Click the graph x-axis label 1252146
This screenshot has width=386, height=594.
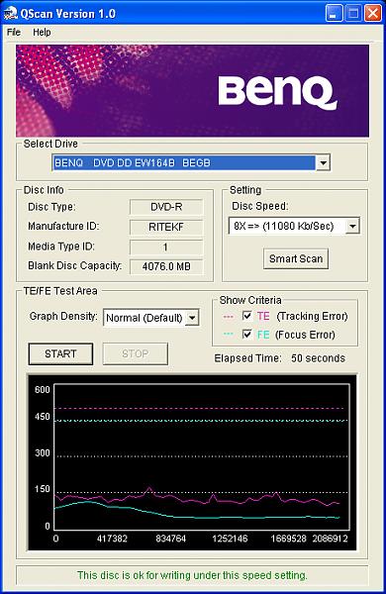tap(230, 539)
